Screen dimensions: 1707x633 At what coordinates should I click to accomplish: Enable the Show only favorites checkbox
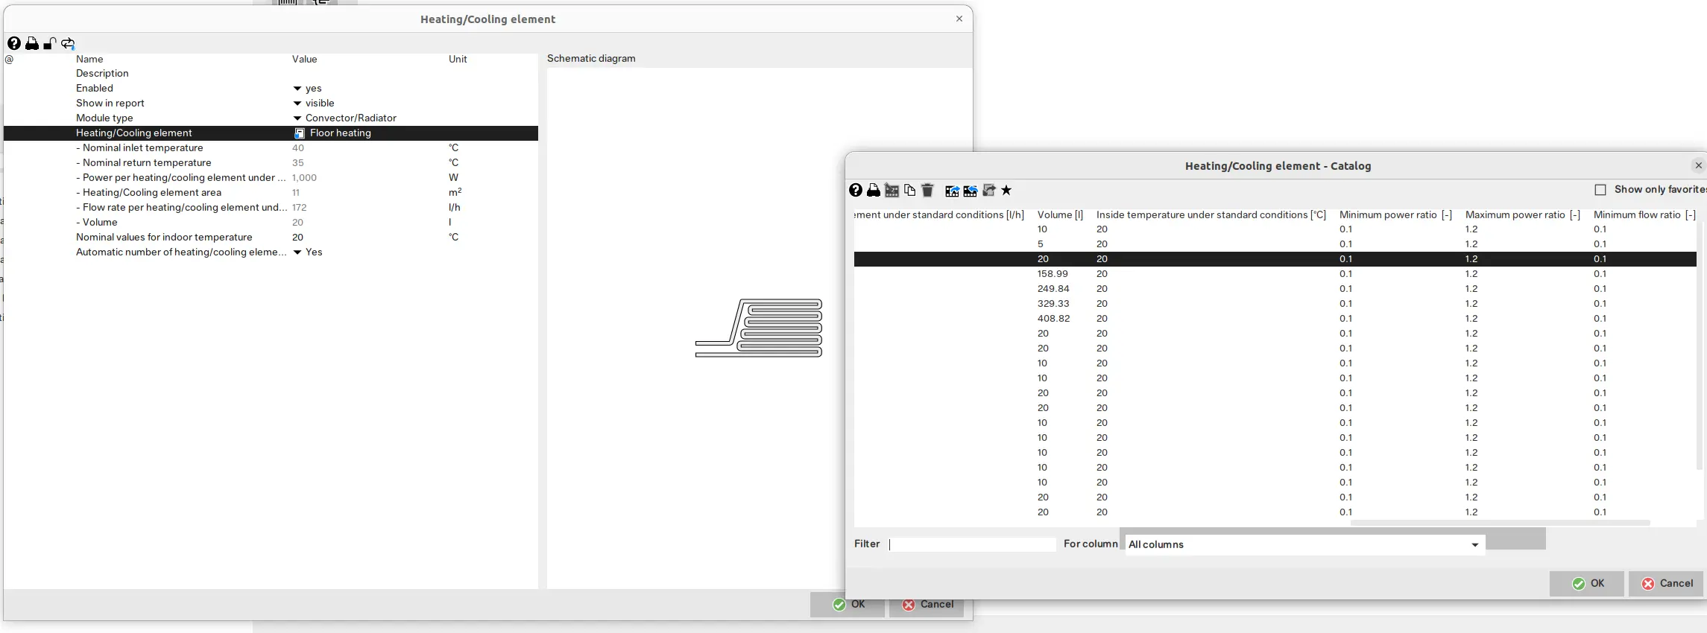click(x=1600, y=190)
